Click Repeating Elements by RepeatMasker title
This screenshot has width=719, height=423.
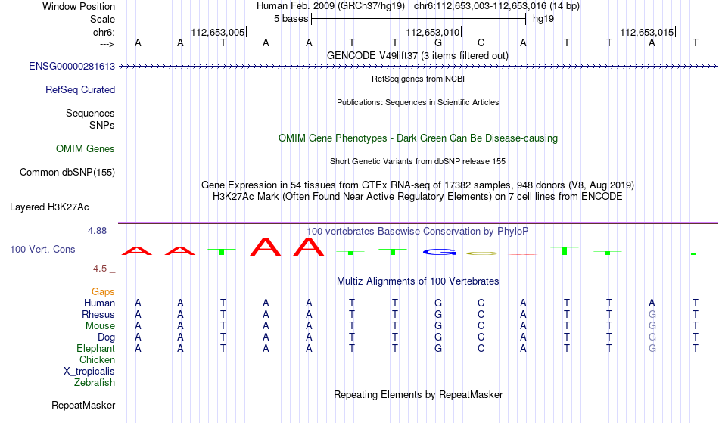419,395
